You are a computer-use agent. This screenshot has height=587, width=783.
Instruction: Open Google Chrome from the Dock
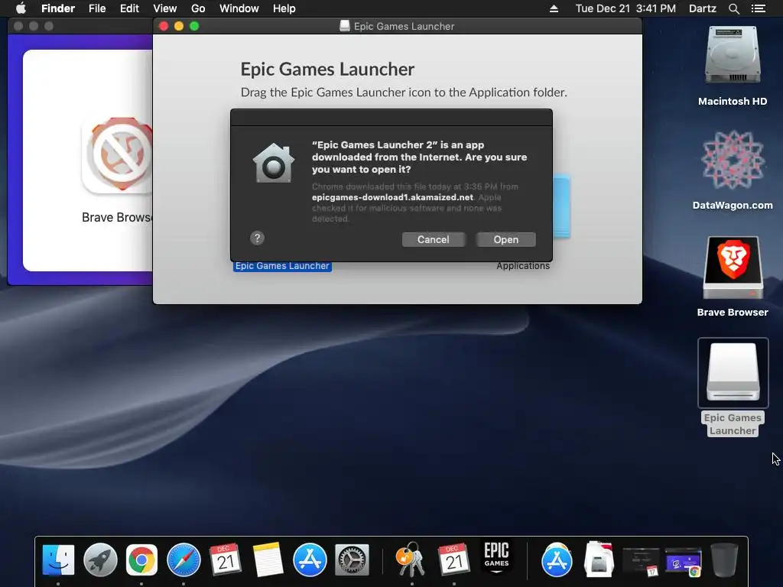(x=141, y=559)
